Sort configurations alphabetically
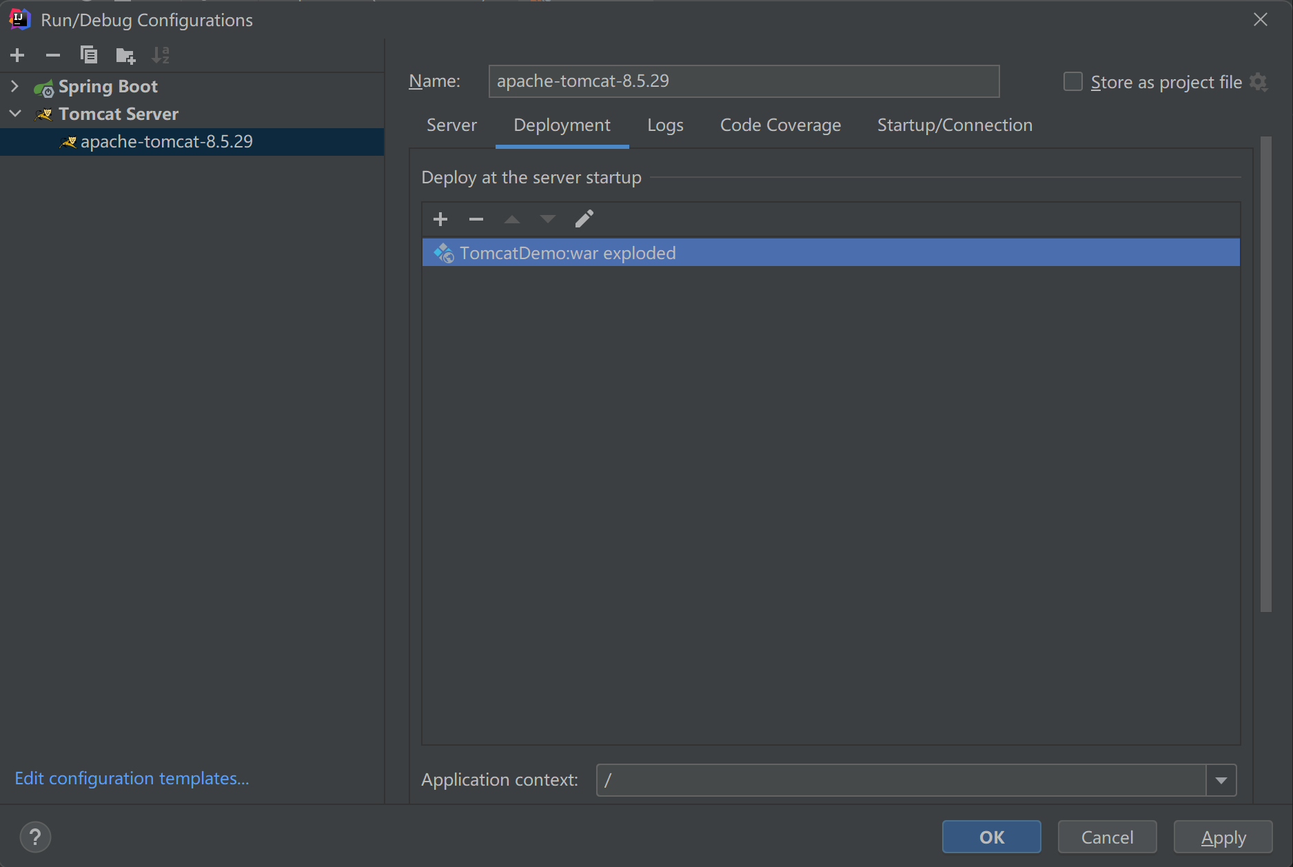The width and height of the screenshot is (1293, 867). tap(161, 55)
